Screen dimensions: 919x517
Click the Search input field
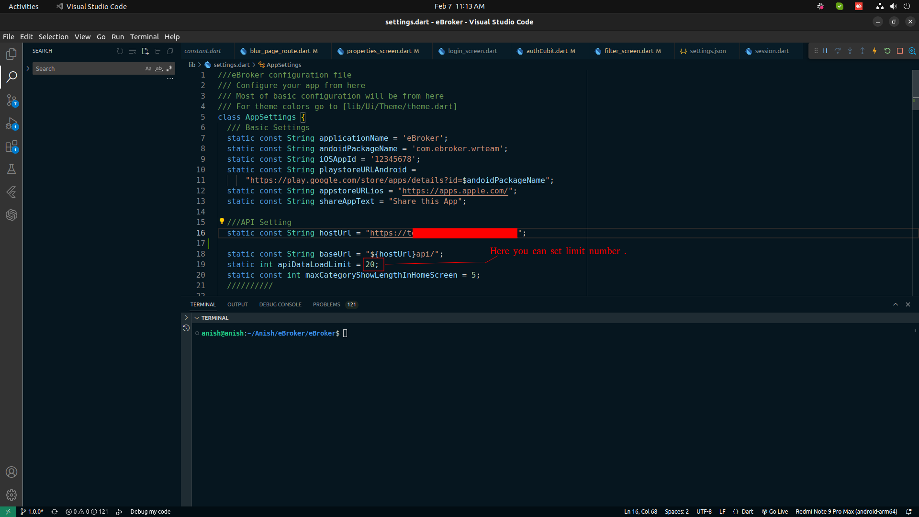(89, 68)
